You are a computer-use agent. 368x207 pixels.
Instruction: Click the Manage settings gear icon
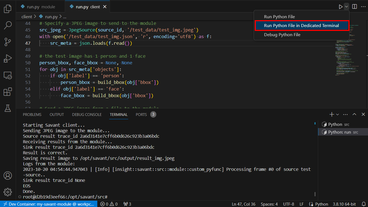[x=8, y=192]
